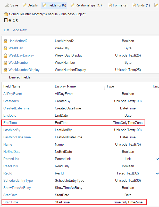Open the Fields (8/16) tab
This screenshot has height=207, width=159.
[54, 5]
